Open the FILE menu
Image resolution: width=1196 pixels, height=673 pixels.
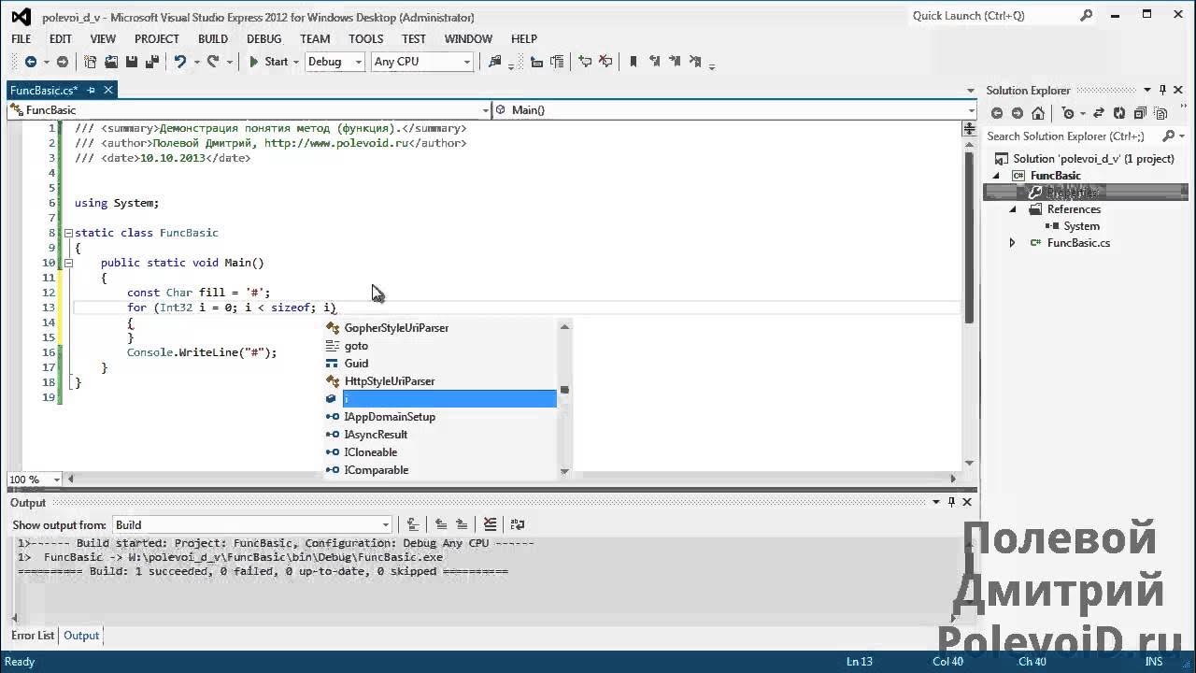pos(21,39)
